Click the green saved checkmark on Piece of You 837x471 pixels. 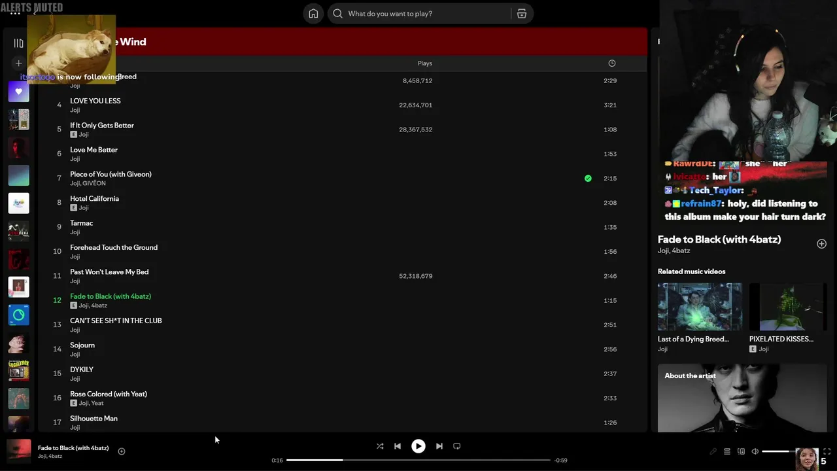[x=588, y=178]
